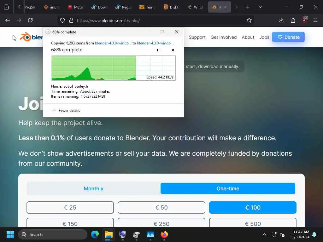Open the Get Involved menu item
Viewport: 323px width, 242px height.
(x=224, y=37)
